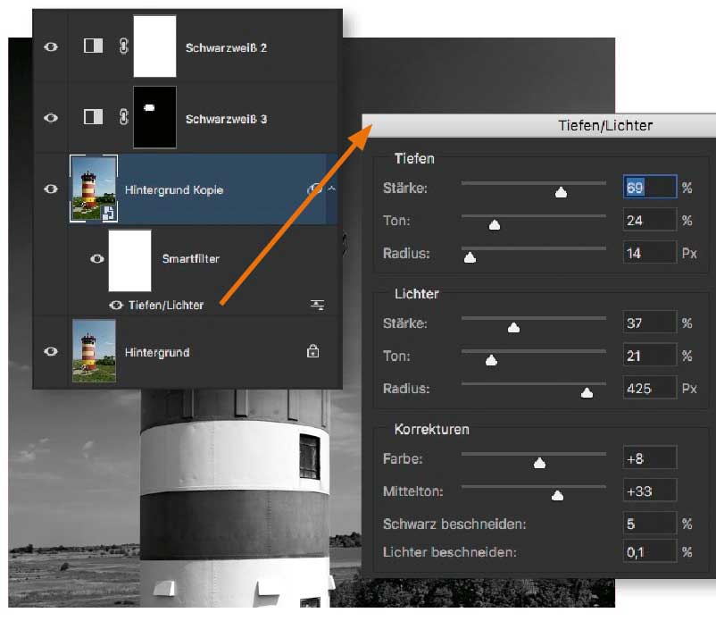Image resolution: width=716 pixels, height=621 pixels.
Task: Click Lichter Ton field showing 21
Action: pyautogui.click(x=650, y=356)
